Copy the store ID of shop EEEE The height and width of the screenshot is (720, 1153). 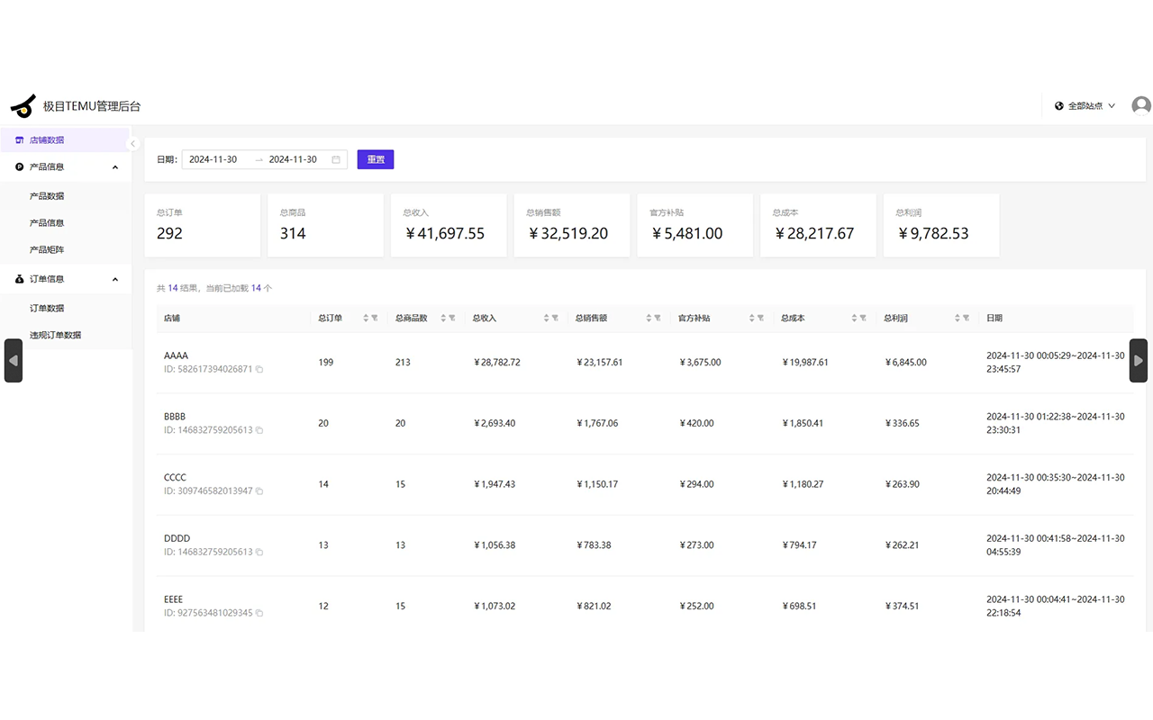point(259,613)
